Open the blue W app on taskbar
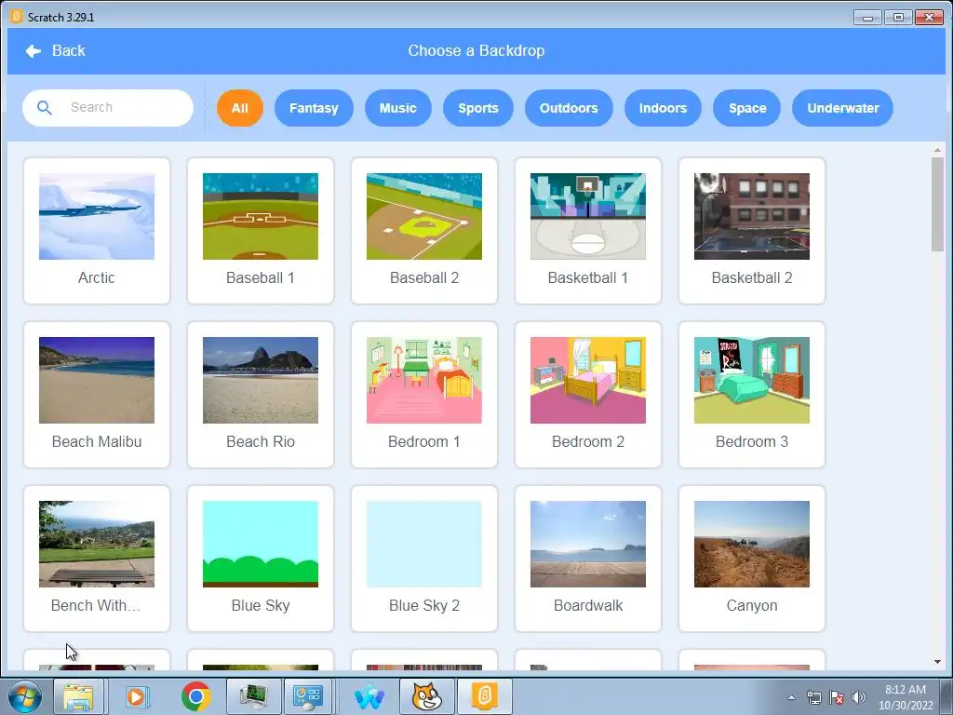Screen dimensions: 953x715 369,696
